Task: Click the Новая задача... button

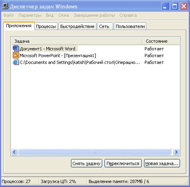Action: [162, 163]
